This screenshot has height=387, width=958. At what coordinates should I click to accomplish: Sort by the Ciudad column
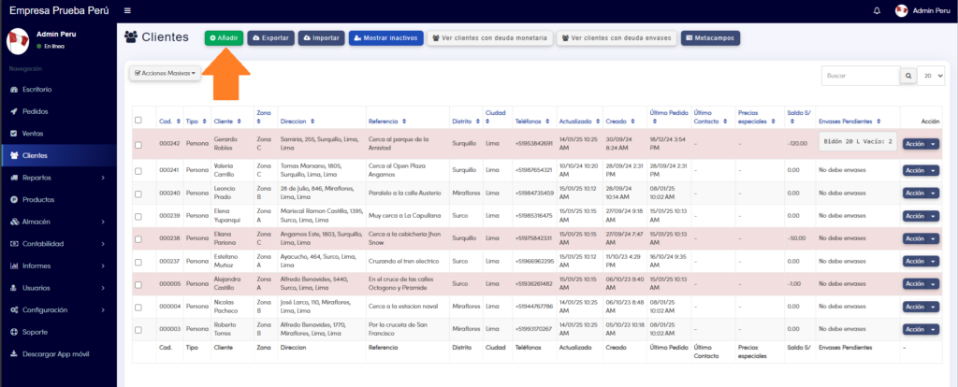(x=496, y=117)
